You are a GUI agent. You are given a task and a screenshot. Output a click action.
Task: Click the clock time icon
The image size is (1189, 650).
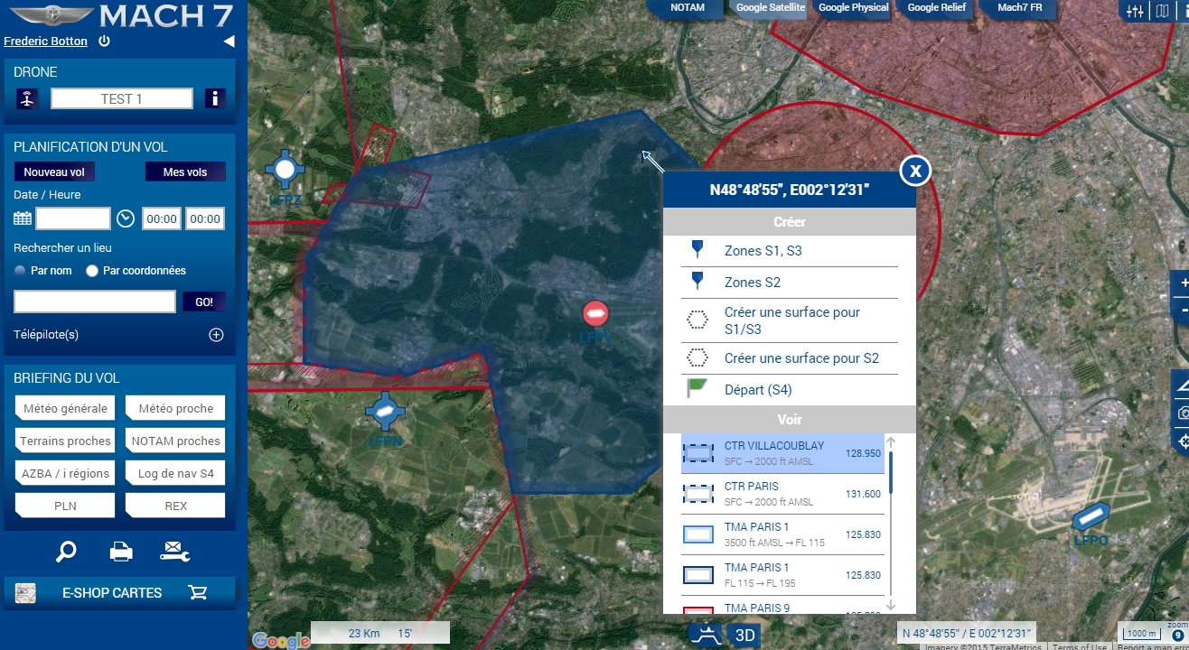point(126,218)
